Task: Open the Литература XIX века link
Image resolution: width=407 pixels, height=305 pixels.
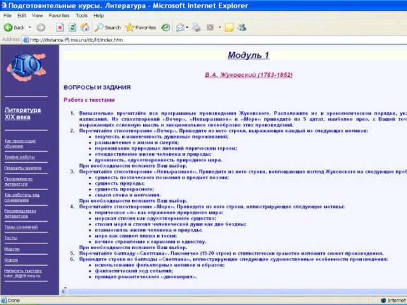Action: [x=23, y=113]
